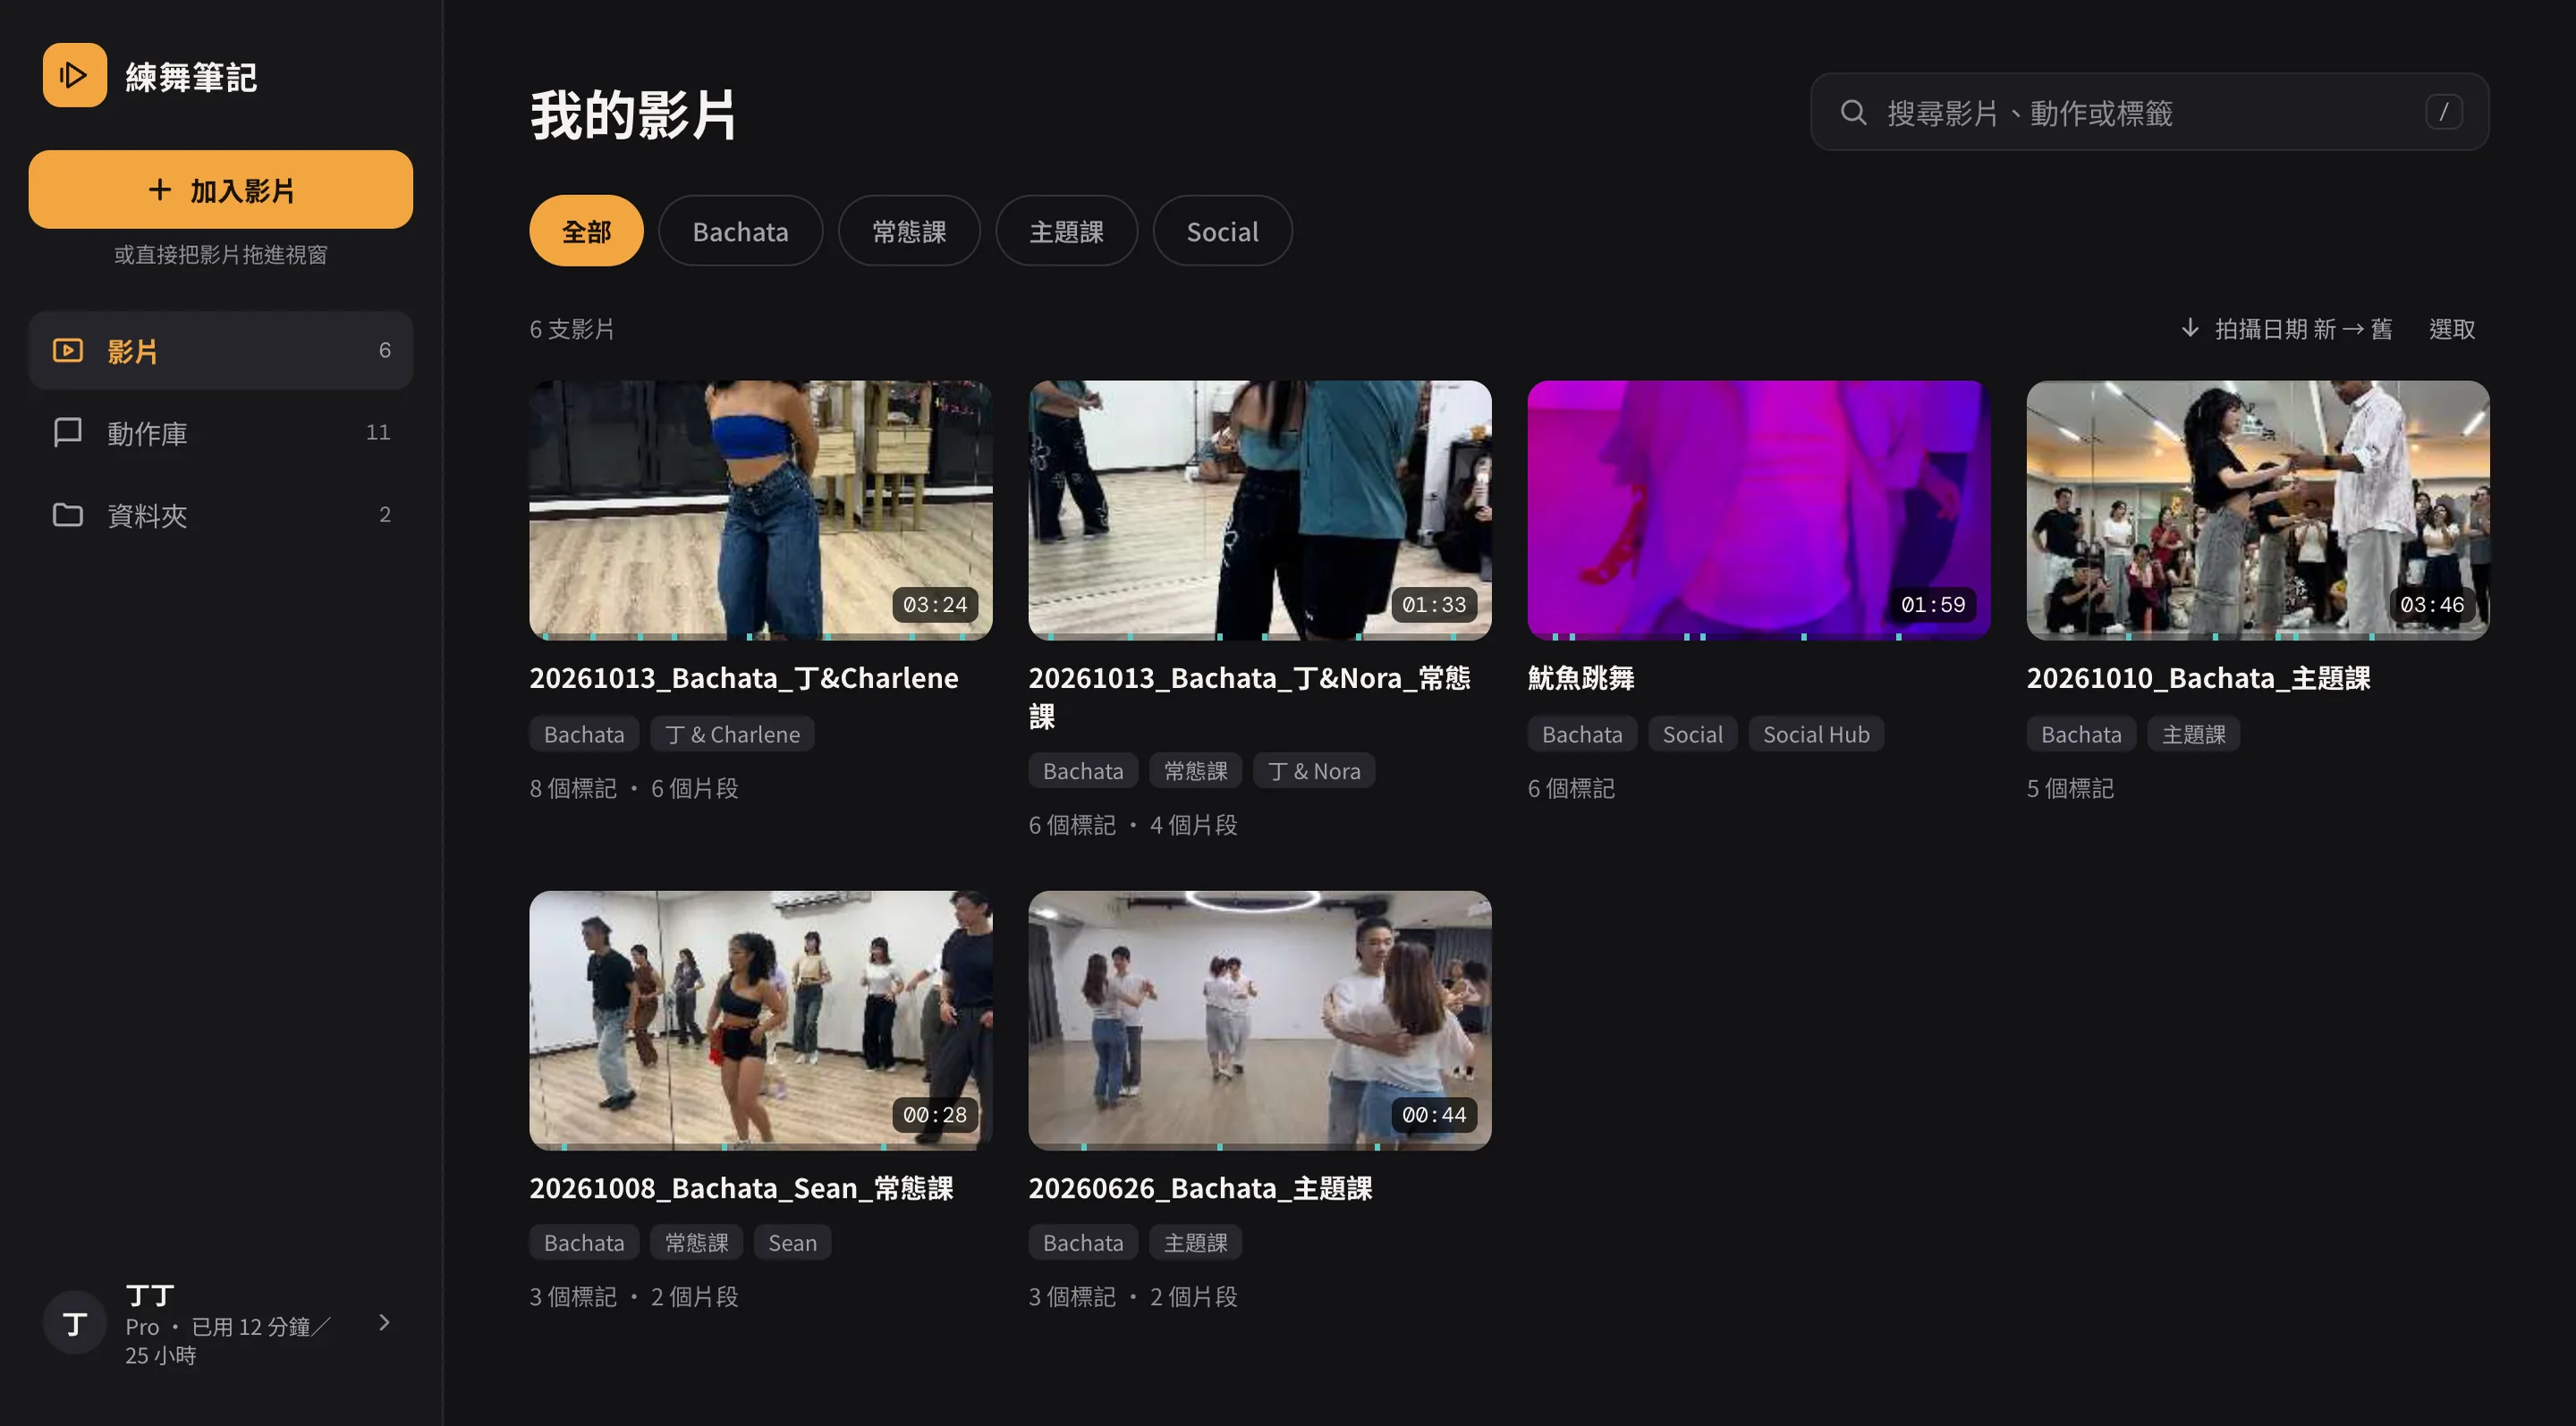Viewport: 2576px width, 1426px height.
Task: Click the 或直接把影片拖進視窗 hint text
Action: pos(221,254)
